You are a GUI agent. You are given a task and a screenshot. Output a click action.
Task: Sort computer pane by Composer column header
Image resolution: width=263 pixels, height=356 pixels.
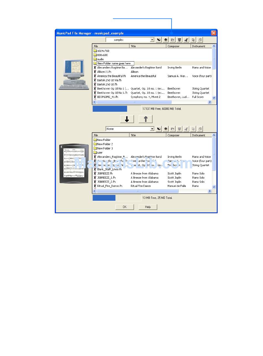179,46
